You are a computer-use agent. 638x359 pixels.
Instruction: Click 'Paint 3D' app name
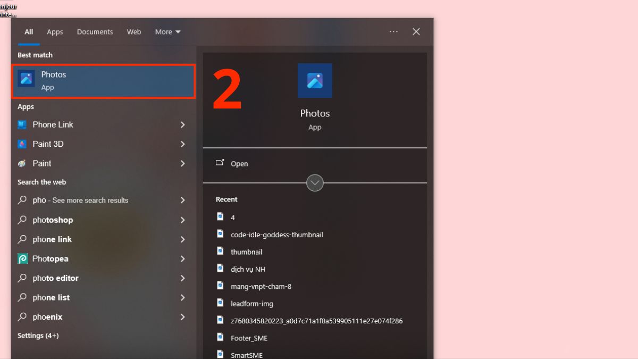tap(48, 144)
